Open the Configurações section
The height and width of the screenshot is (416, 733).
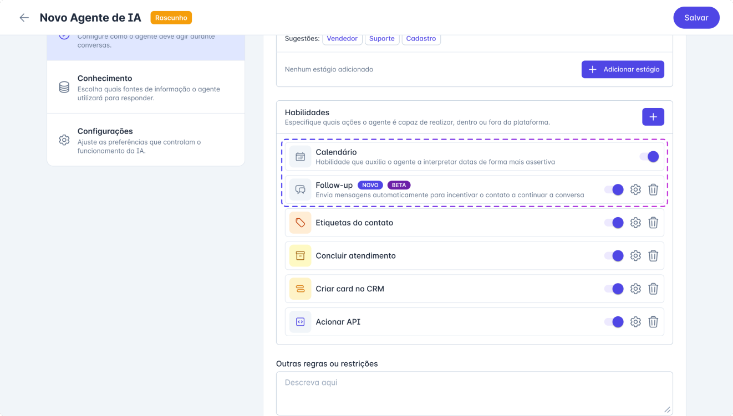(146, 140)
